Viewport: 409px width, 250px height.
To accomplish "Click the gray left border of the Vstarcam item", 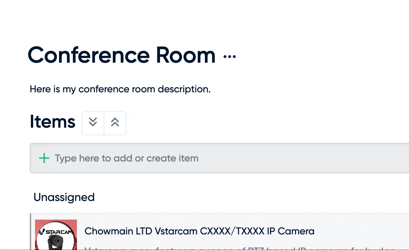I will tap(30, 231).
